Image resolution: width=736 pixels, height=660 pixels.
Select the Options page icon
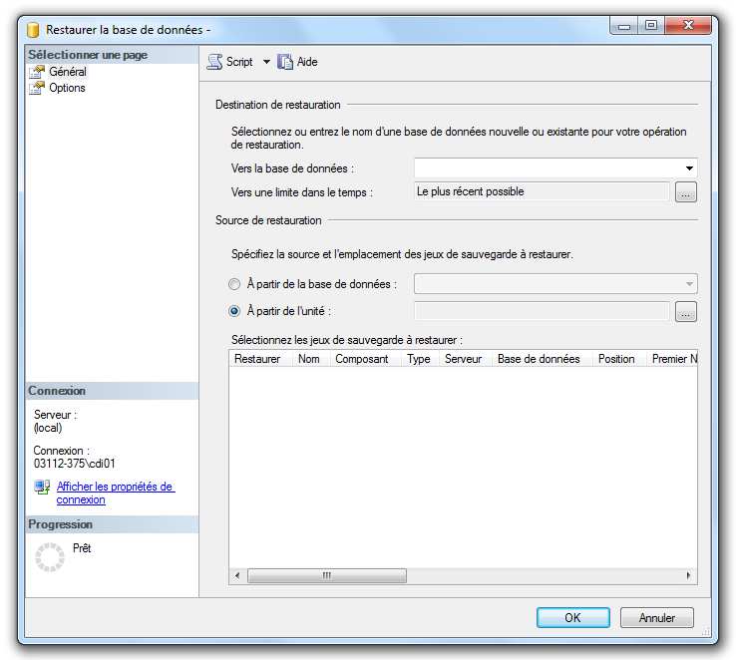click(38, 88)
